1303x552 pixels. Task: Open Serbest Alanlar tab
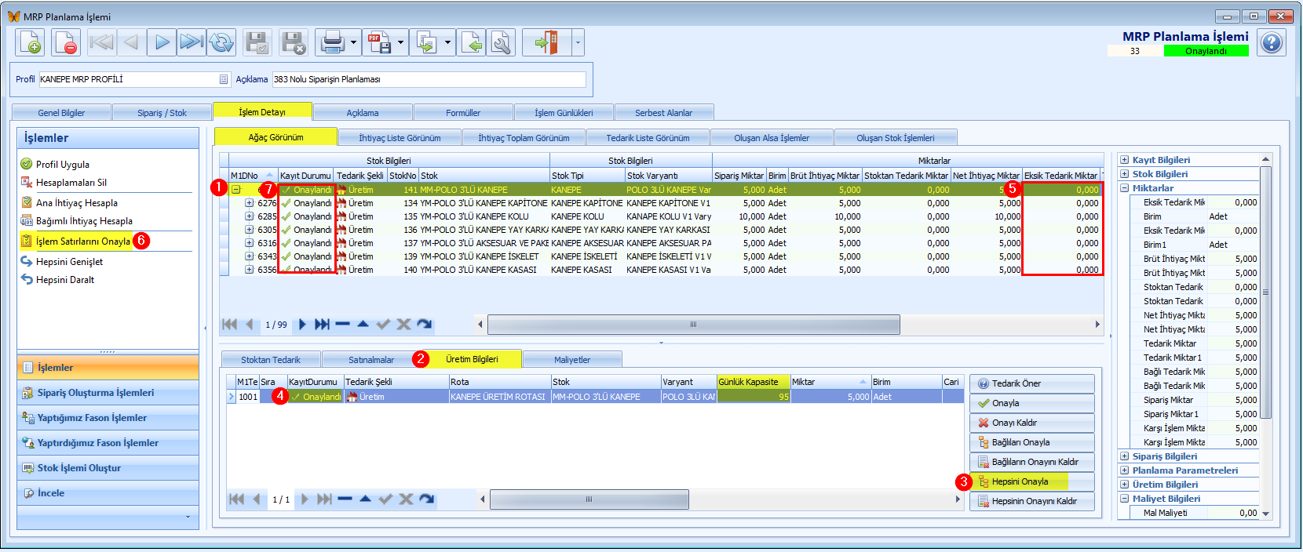(x=664, y=113)
